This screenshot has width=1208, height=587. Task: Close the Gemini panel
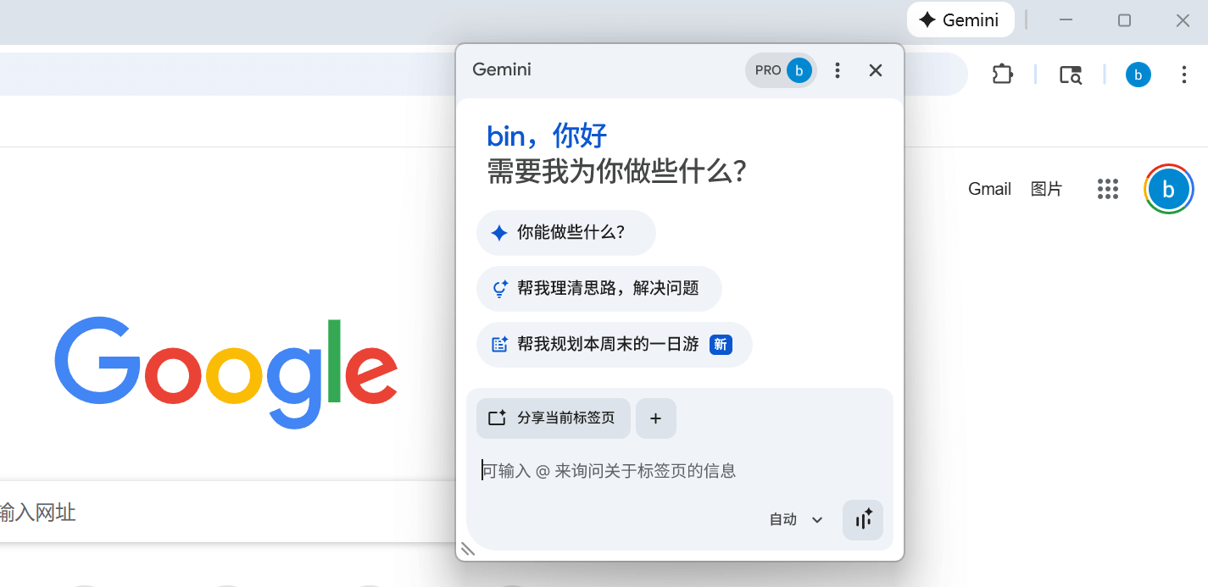pyautogui.click(x=876, y=70)
